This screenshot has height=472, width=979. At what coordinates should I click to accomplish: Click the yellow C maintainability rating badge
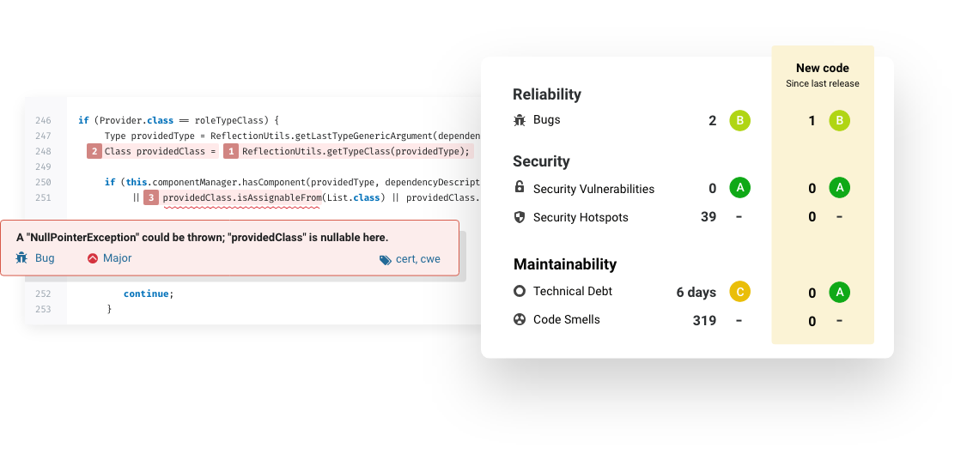pos(740,292)
